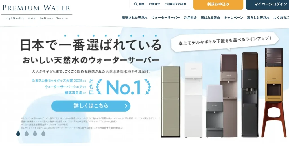Click the マイページログイン button
The image size is (289, 146).
pos(268,4)
